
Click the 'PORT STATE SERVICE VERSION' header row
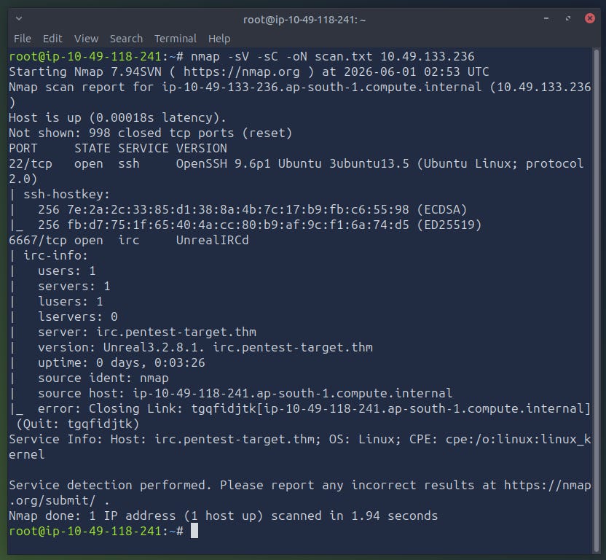(118, 149)
